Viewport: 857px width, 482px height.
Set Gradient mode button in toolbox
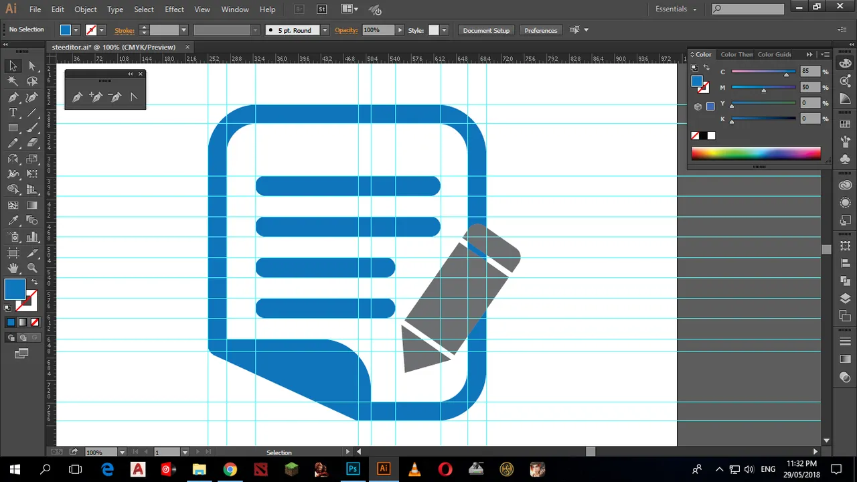pos(22,323)
